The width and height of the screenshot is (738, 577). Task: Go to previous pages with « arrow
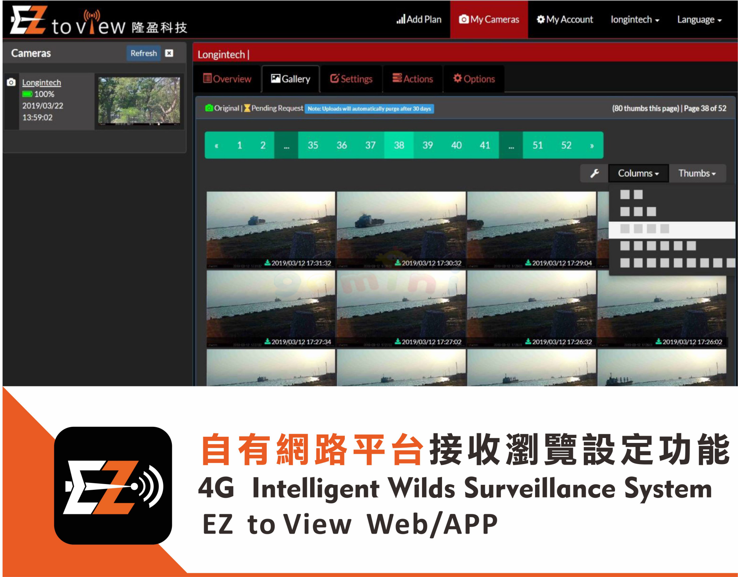point(216,145)
